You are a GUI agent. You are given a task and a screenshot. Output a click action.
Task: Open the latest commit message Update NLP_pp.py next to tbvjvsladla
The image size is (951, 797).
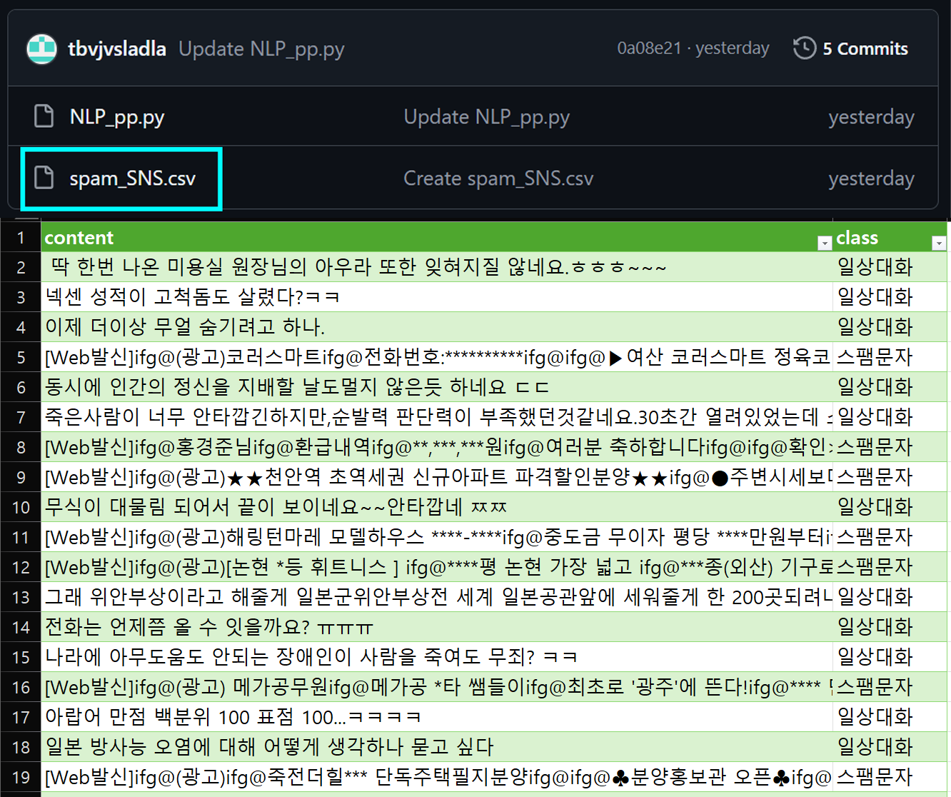(261, 49)
